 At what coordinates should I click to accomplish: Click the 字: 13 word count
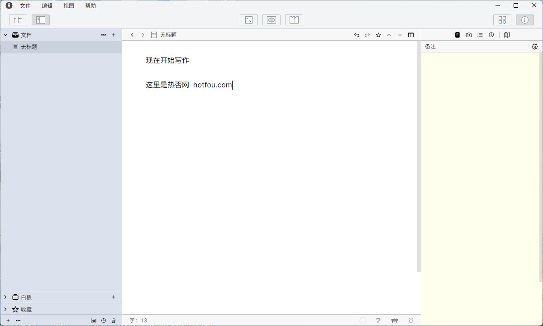(x=138, y=321)
